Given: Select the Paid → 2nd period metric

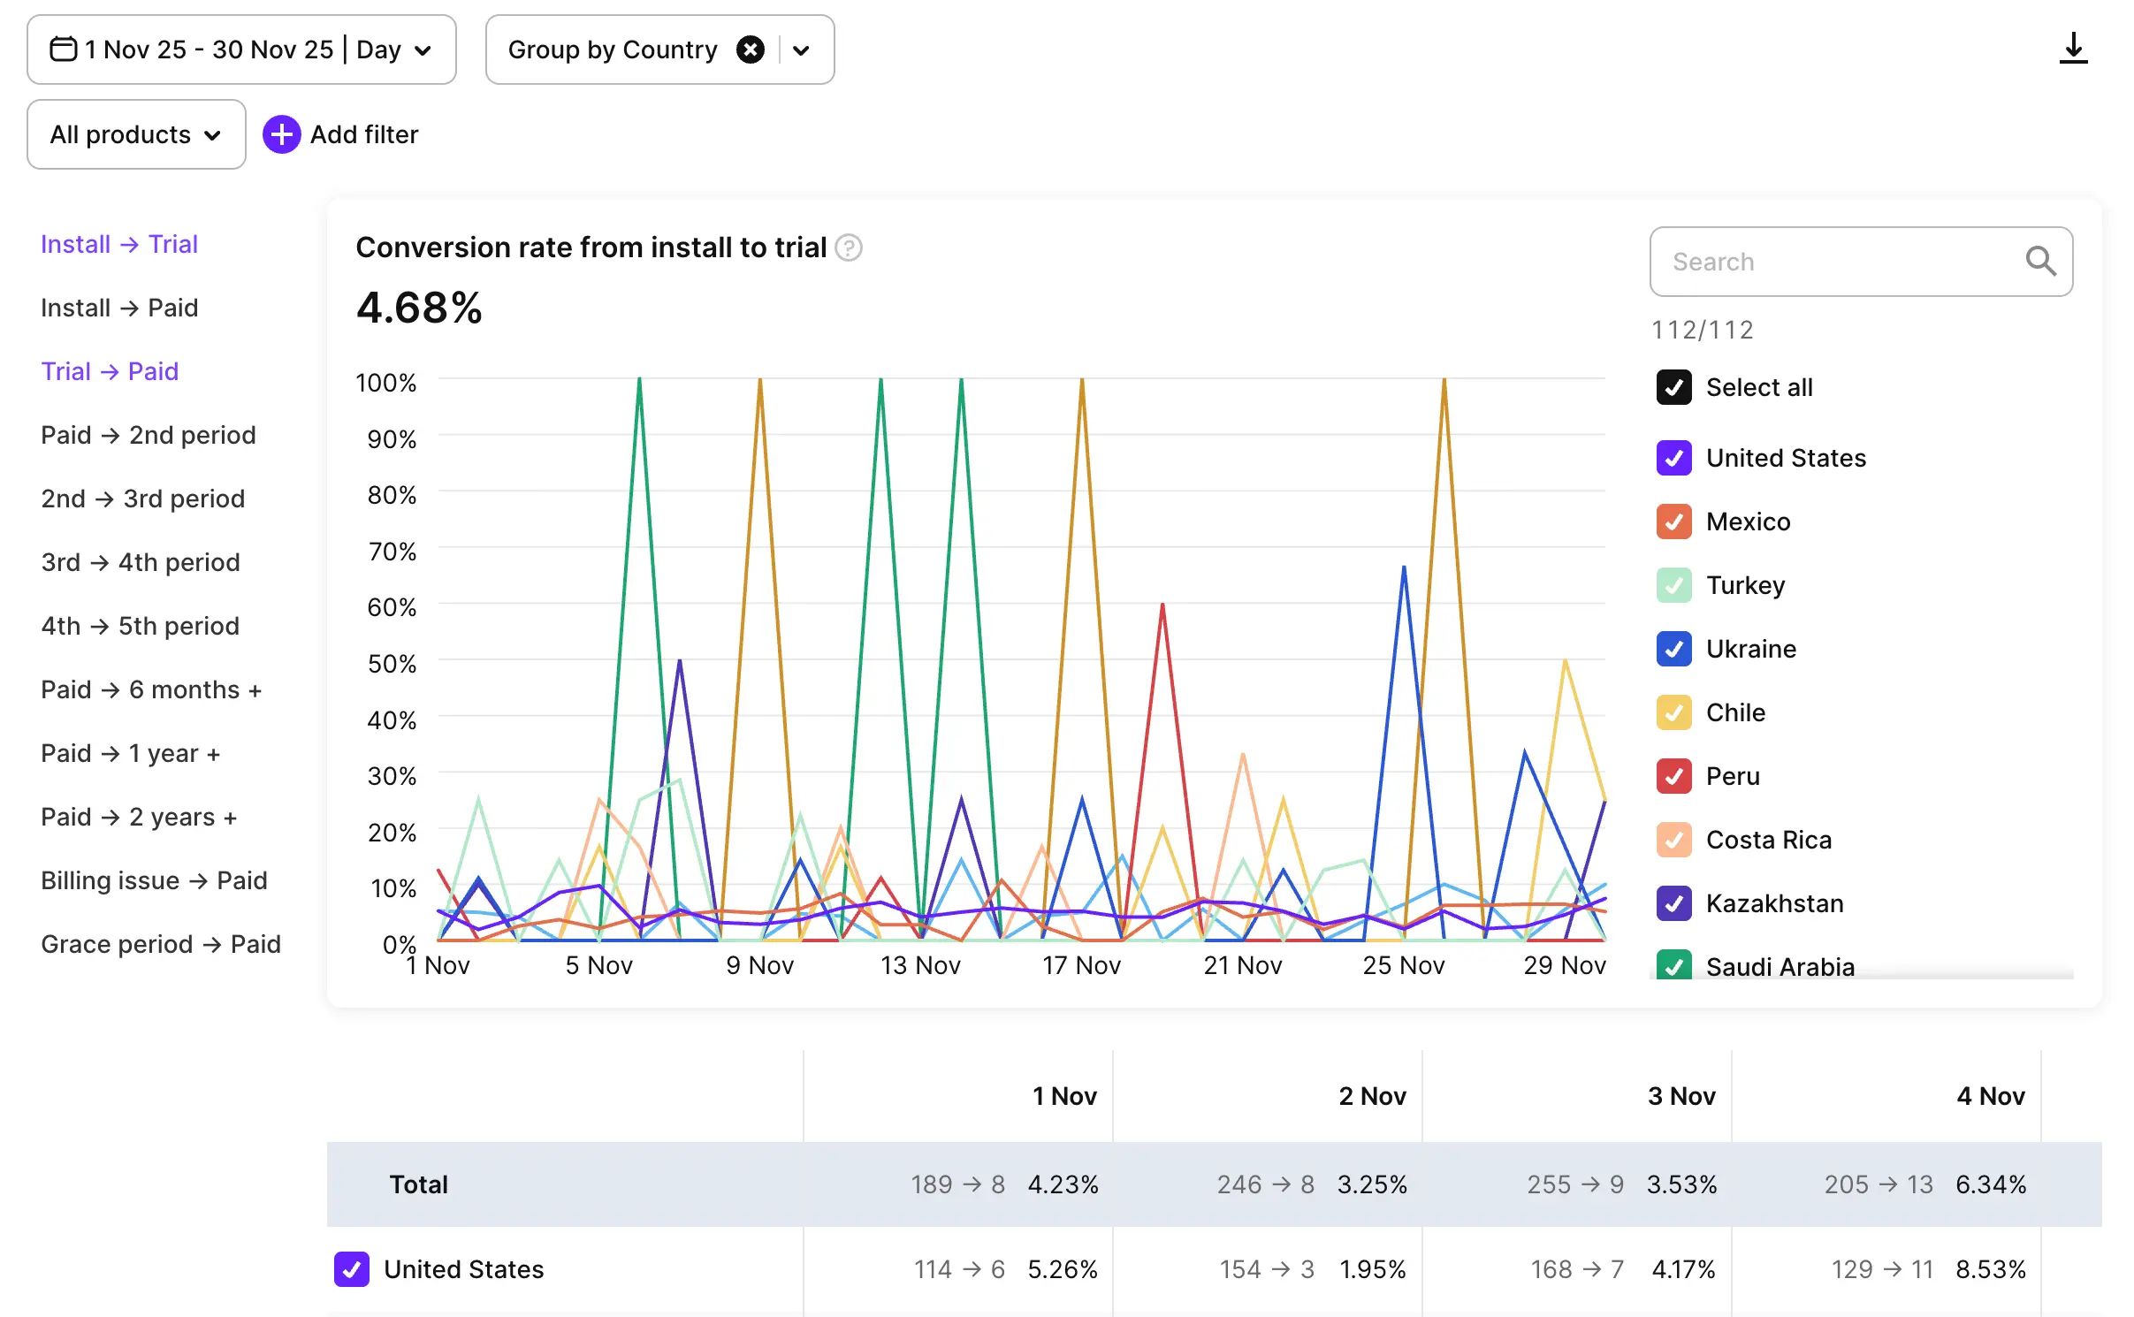Looking at the screenshot, I should (148, 435).
